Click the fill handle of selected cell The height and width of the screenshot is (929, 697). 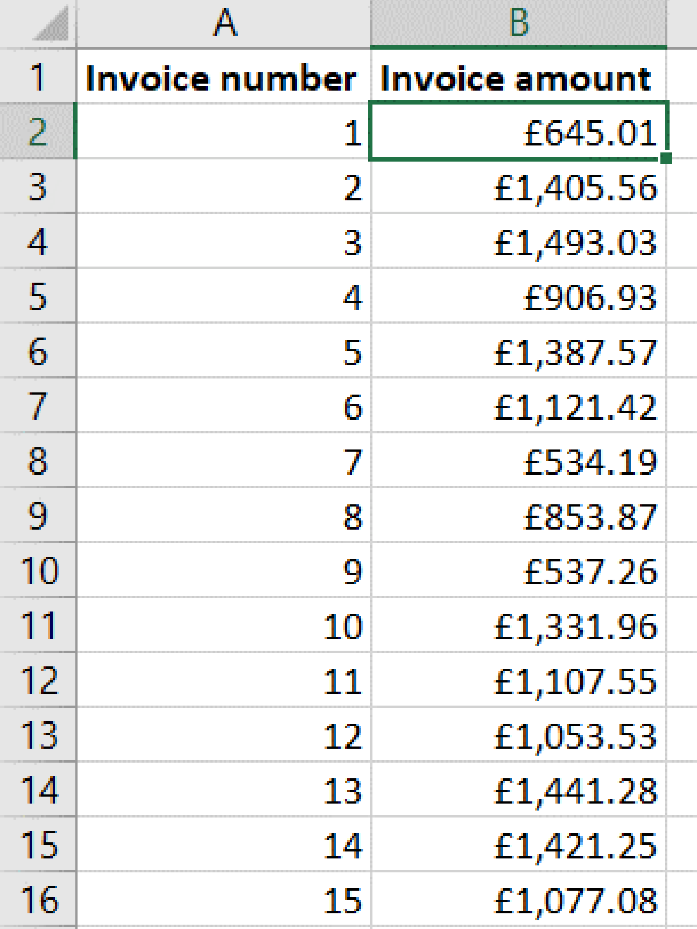point(666,158)
